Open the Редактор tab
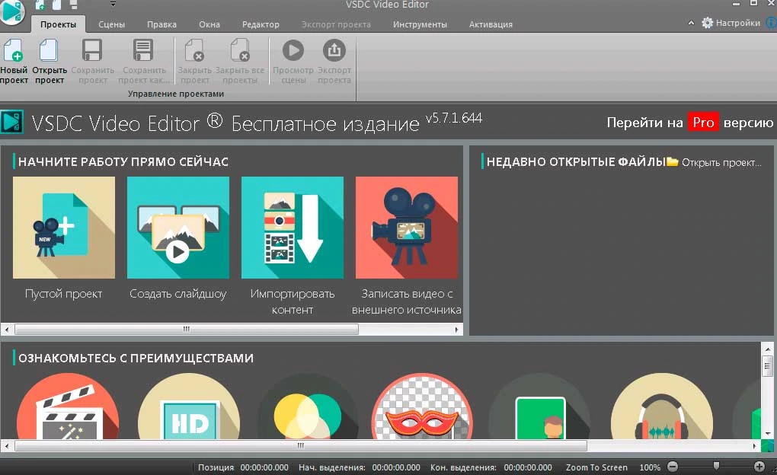777x475 pixels. point(261,24)
